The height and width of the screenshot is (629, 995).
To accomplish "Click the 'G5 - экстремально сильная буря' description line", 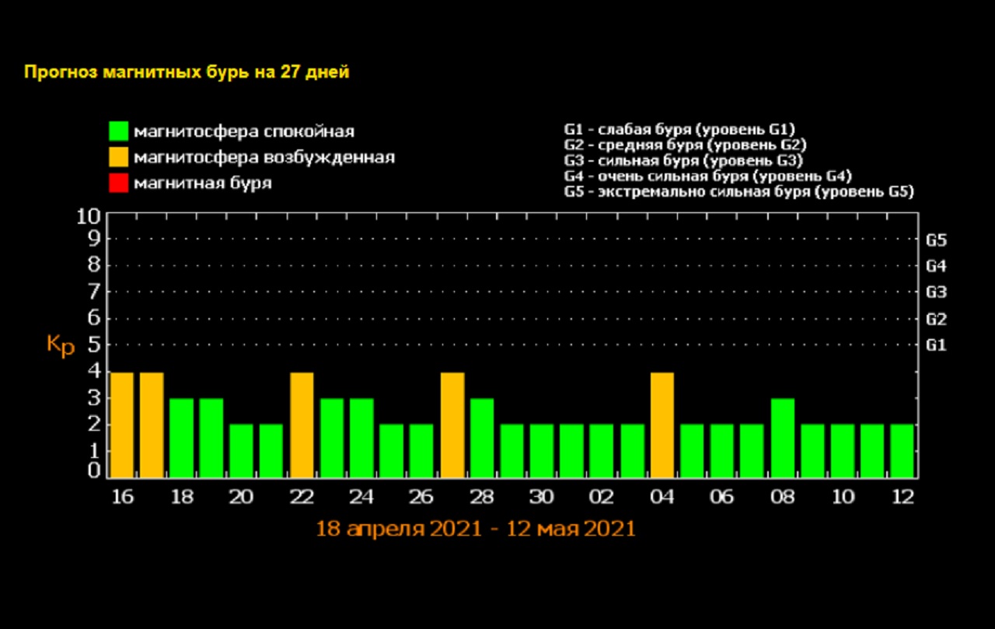I will [738, 192].
